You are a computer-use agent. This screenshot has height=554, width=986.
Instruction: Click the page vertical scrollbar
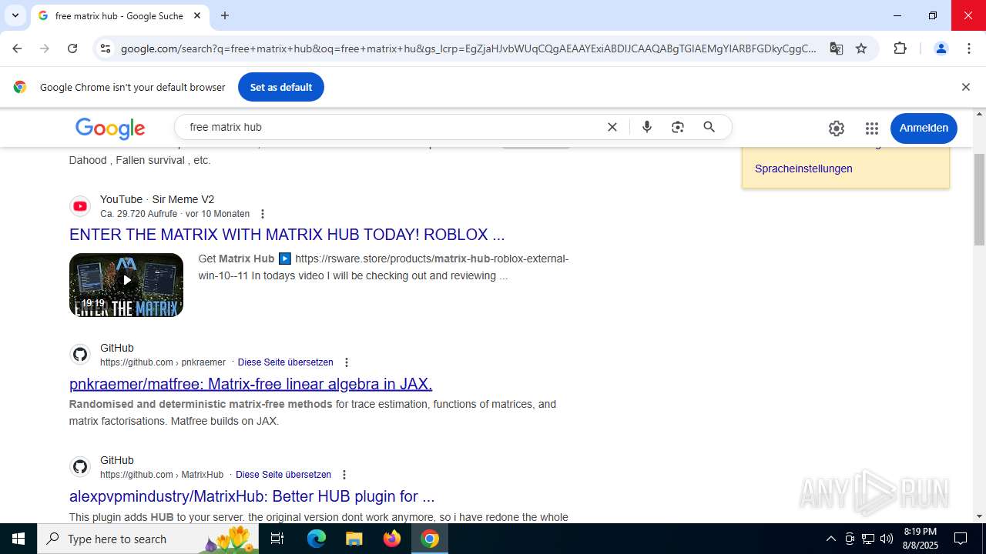click(x=980, y=200)
